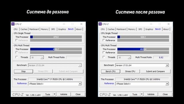Select the Bench tab in the left CPU-Z window
Screen dimensions: 184x104
71,29
